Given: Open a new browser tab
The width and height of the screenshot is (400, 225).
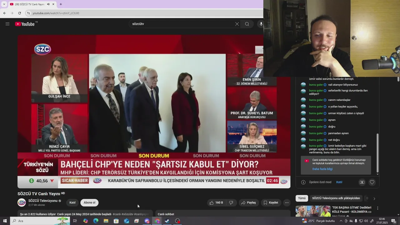Looking at the screenshot, I should pyautogui.click(x=61, y=4).
